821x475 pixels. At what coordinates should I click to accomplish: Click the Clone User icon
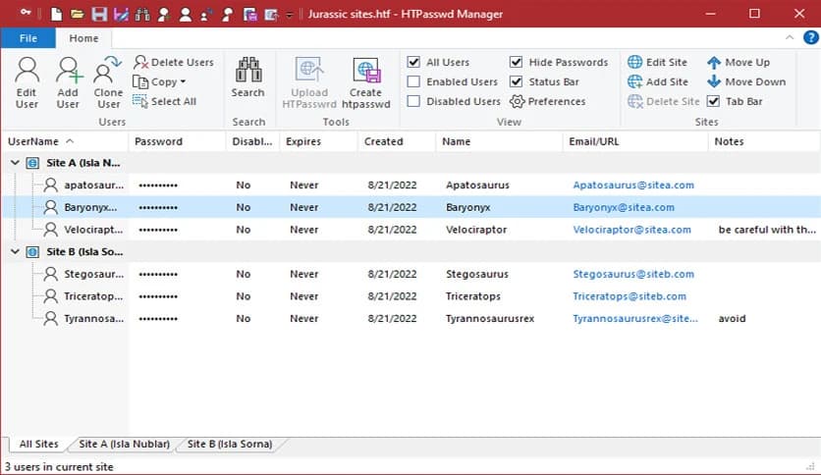(108, 72)
